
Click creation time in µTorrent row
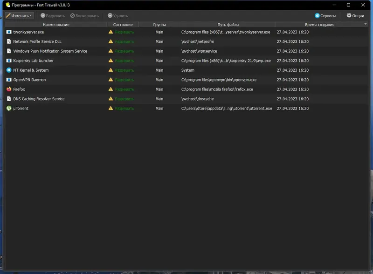coord(293,108)
